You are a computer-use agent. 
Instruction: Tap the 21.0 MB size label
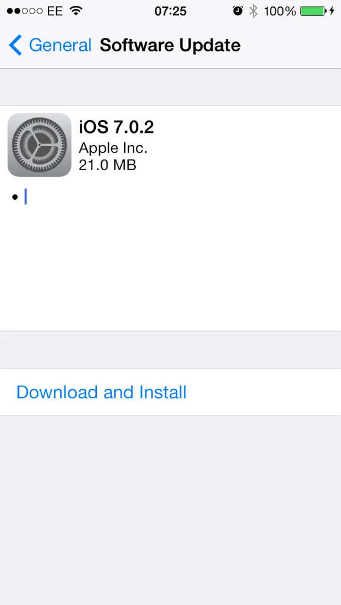pos(107,165)
